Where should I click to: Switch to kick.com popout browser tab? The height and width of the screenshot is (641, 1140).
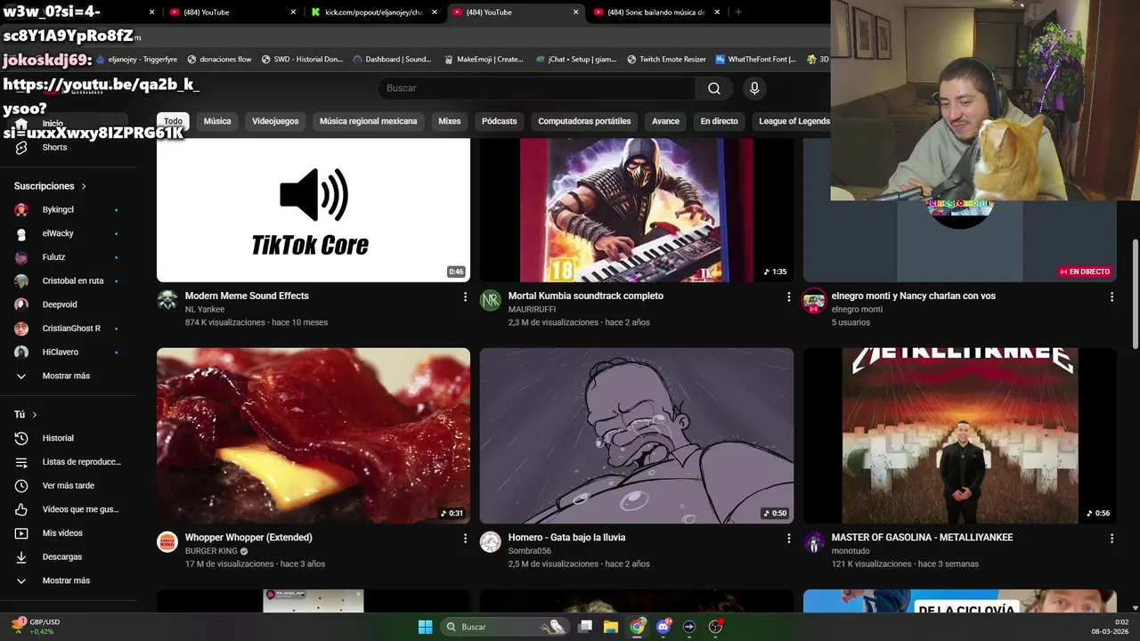[373, 12]
